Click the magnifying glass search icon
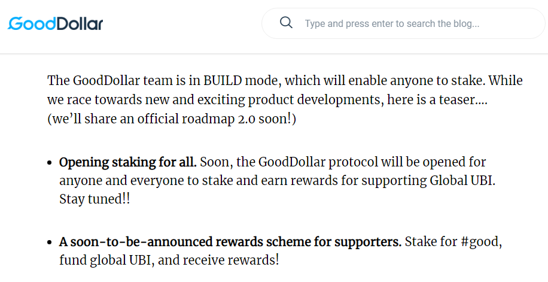The image size is (548, 282). coord(286,23)
